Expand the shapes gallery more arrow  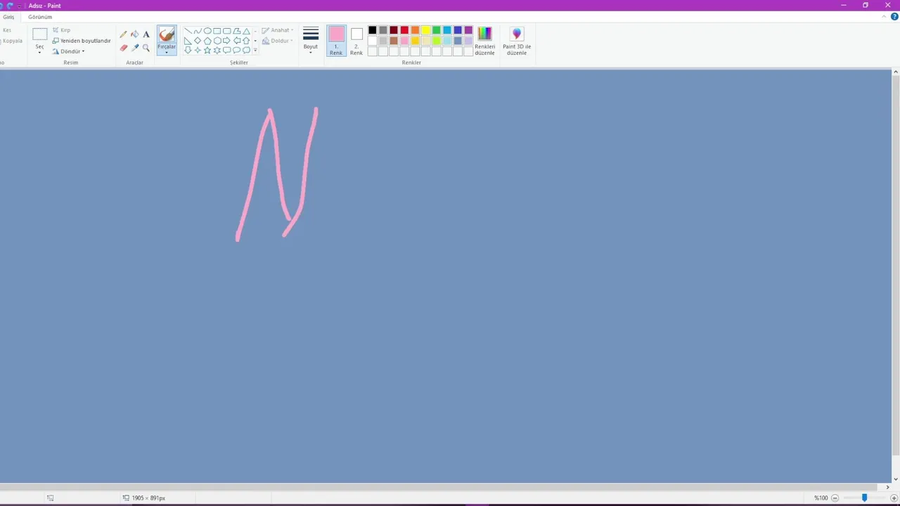pos(255,50)
